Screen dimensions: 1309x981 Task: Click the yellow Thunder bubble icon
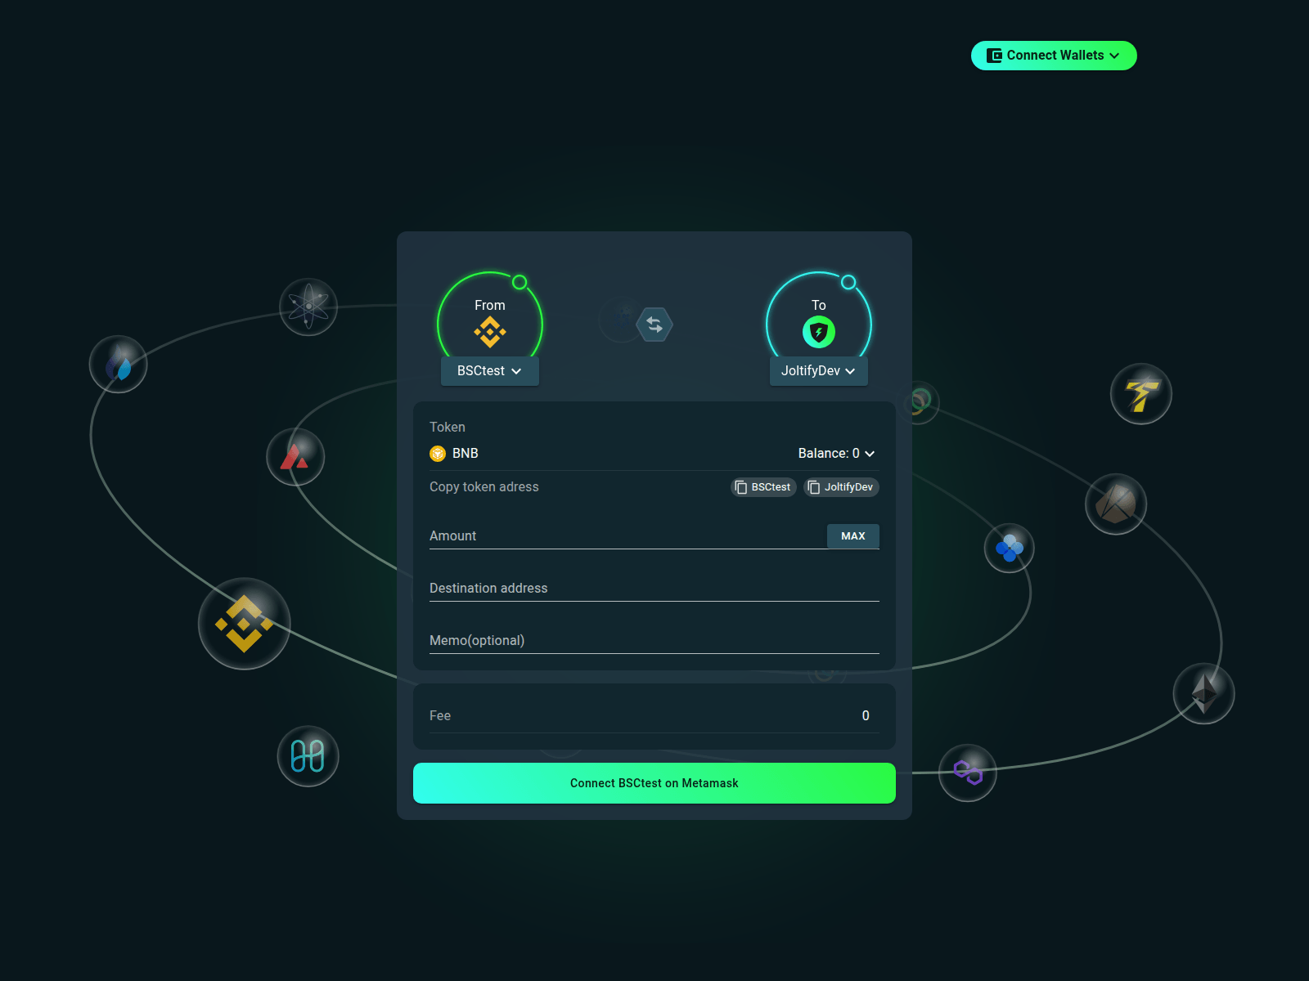click(1140, 394)
